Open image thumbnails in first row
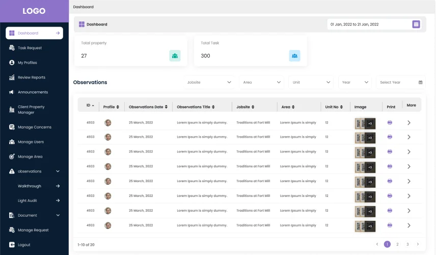Image resolution: width=436 pixels, height=255 pixels. coord(365,123)
